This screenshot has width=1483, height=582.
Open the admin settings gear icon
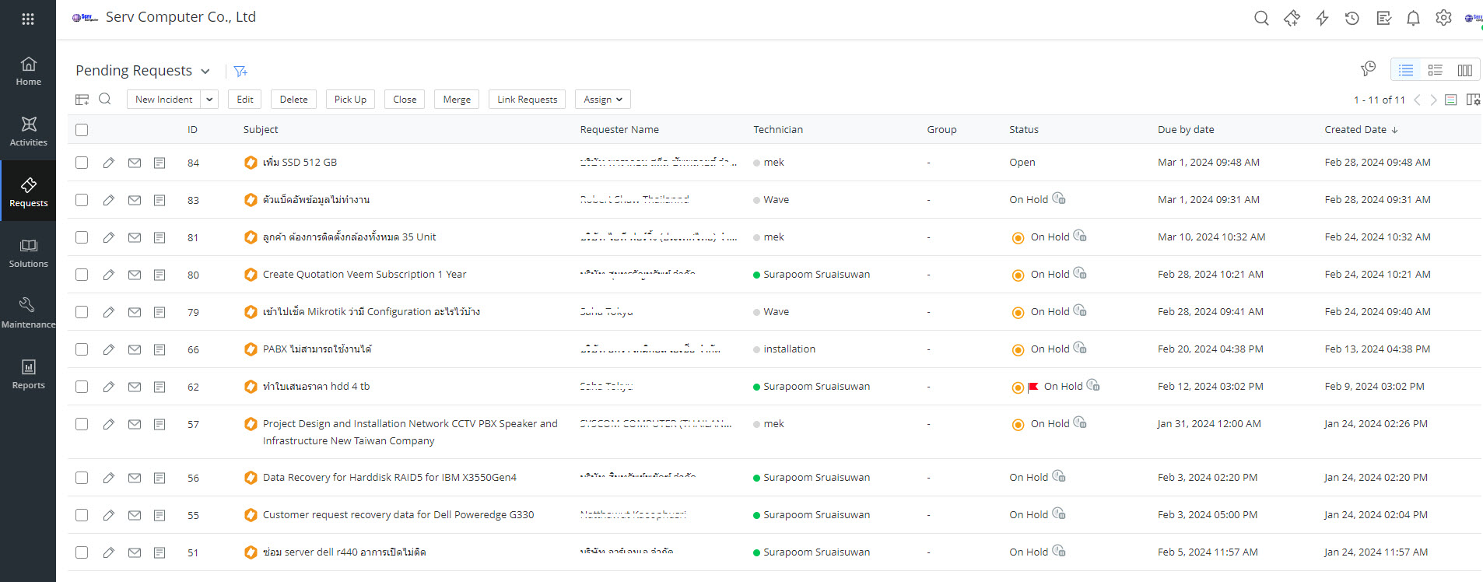pos(1443,18)
